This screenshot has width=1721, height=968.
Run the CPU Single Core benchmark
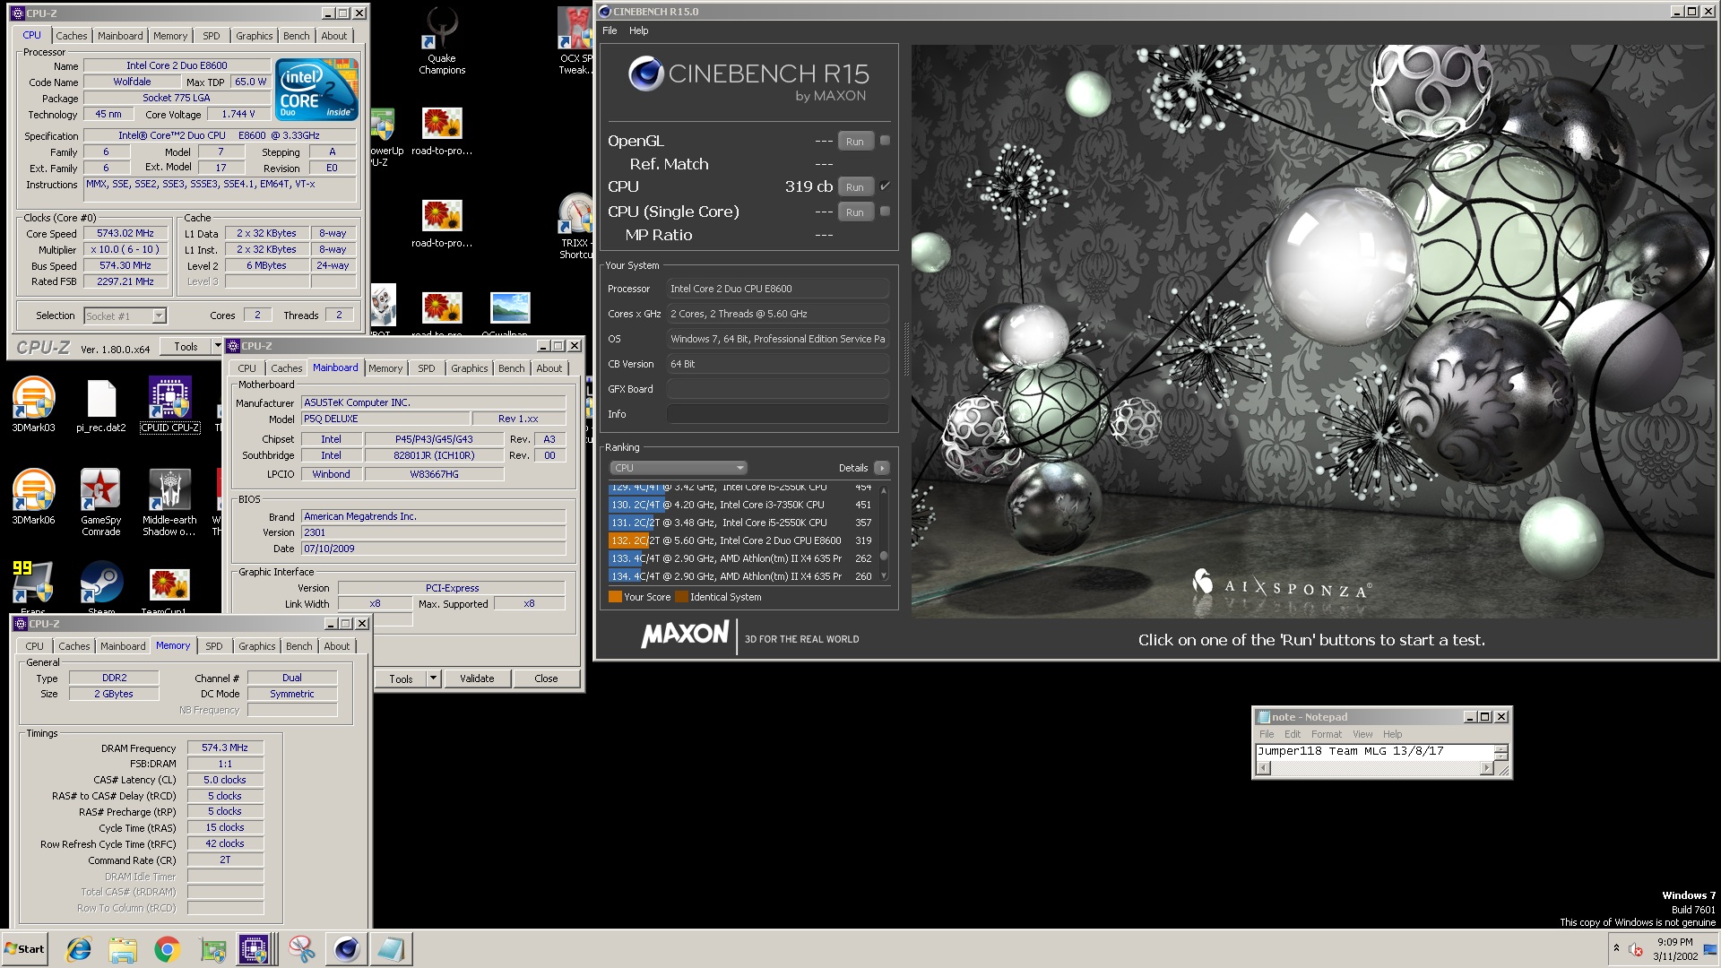coord(855,212)
